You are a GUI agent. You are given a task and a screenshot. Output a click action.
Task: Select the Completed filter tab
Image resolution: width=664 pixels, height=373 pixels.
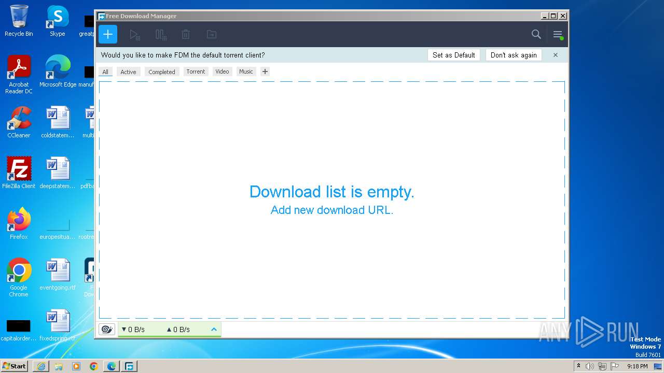(162, 72)
